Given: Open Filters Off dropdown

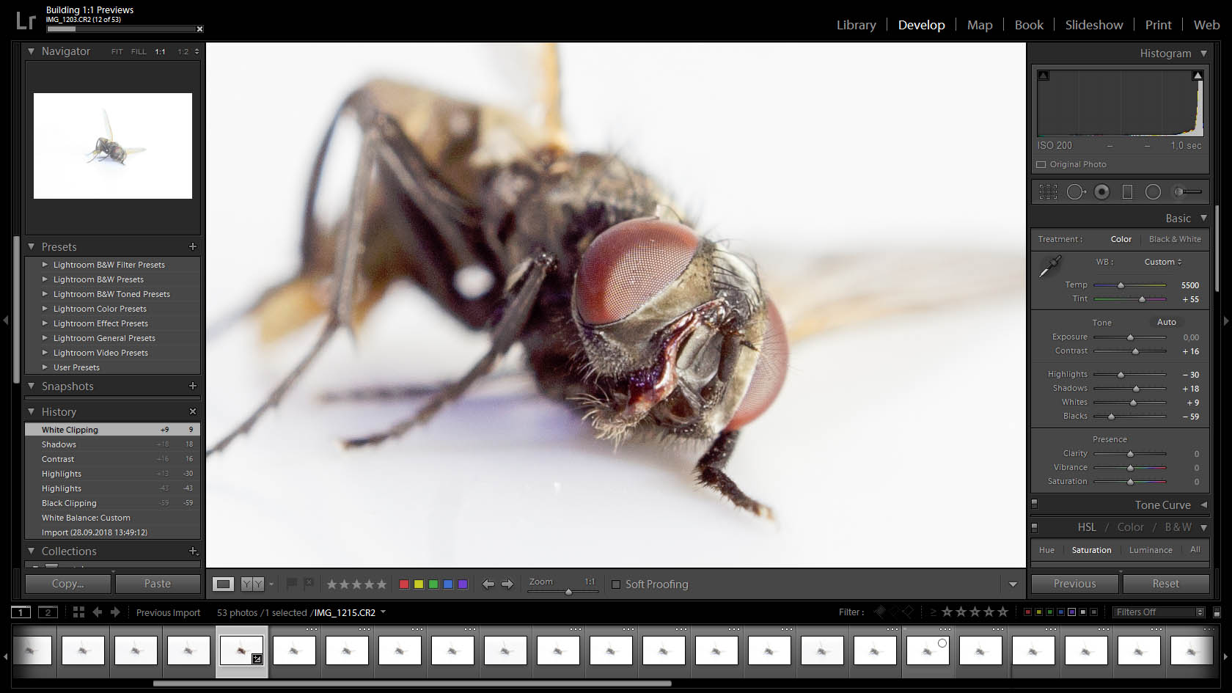Looking at the screenshot, I should pyautogui.click(x=1158, y=612).
